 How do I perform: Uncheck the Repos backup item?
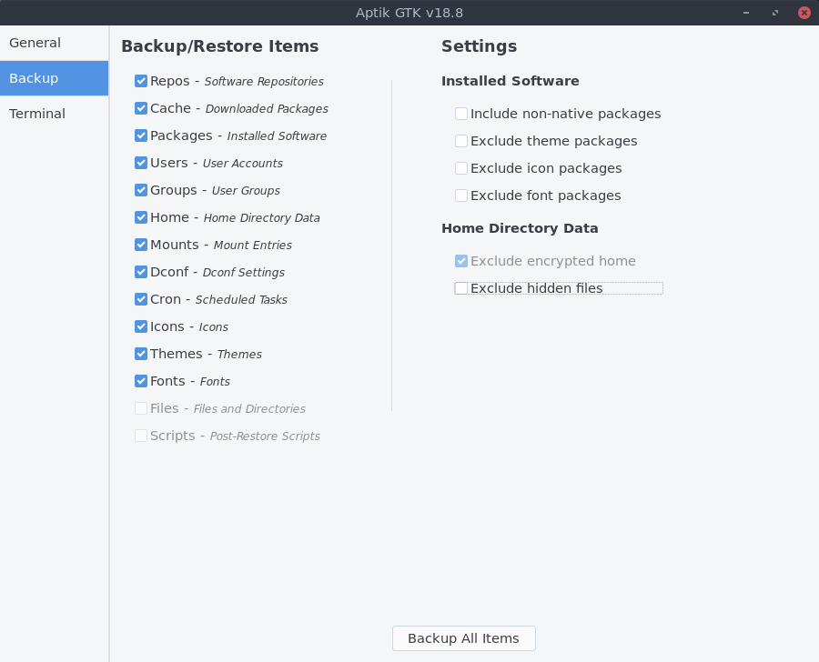point(141,81)
